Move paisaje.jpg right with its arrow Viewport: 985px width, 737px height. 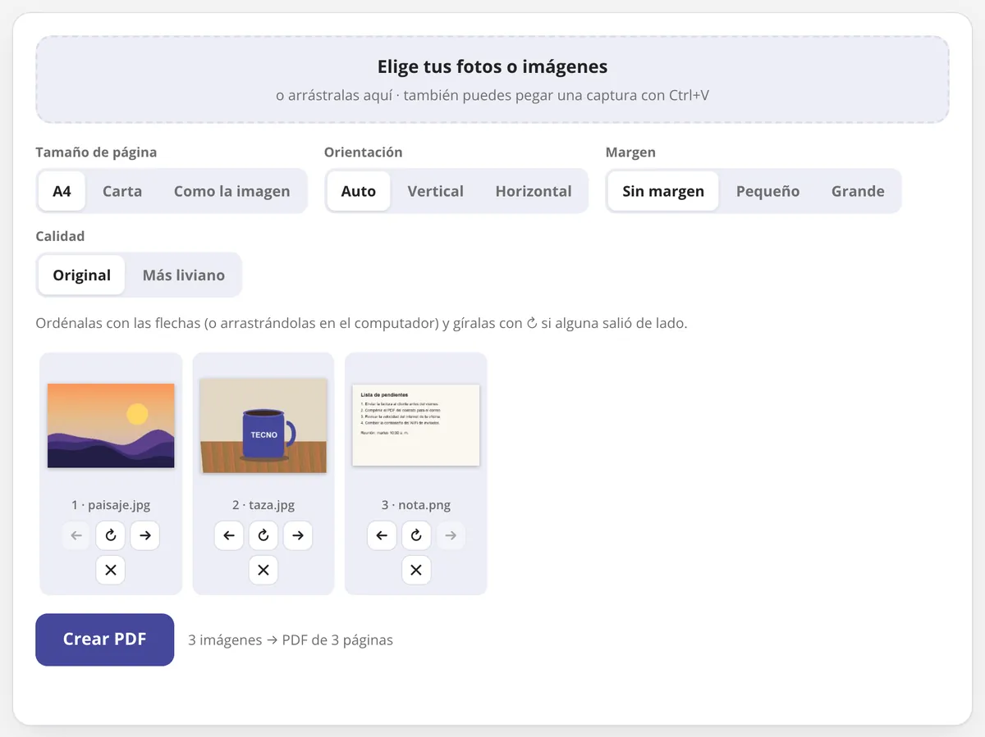pos(145,535)
